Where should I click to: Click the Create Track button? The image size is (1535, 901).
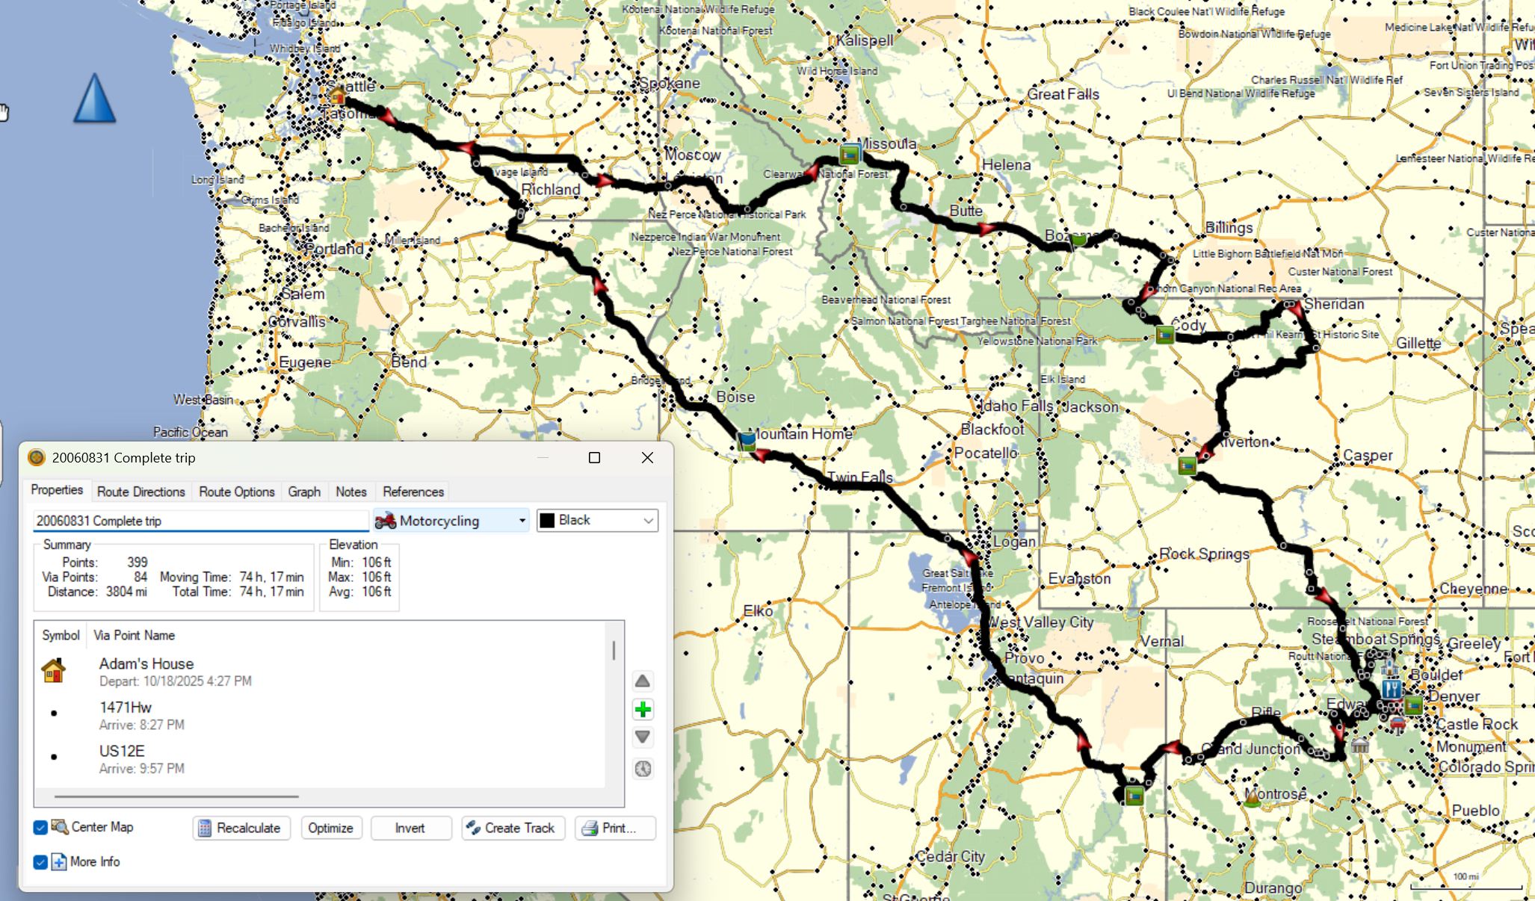click(513, 828)
